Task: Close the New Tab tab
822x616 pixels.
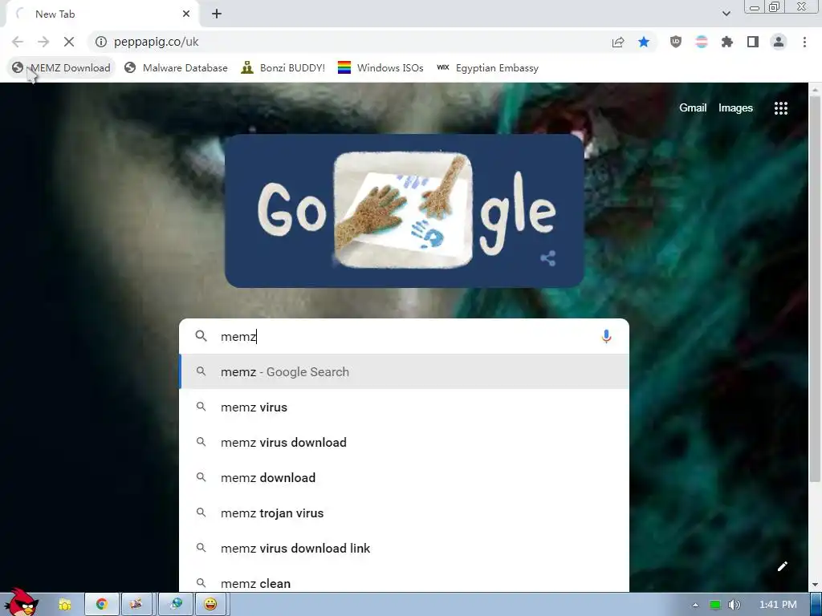Action: 186,14
